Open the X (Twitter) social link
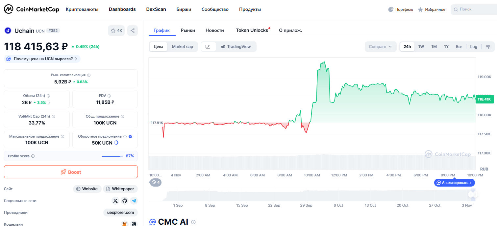 (x=115, y=201)
